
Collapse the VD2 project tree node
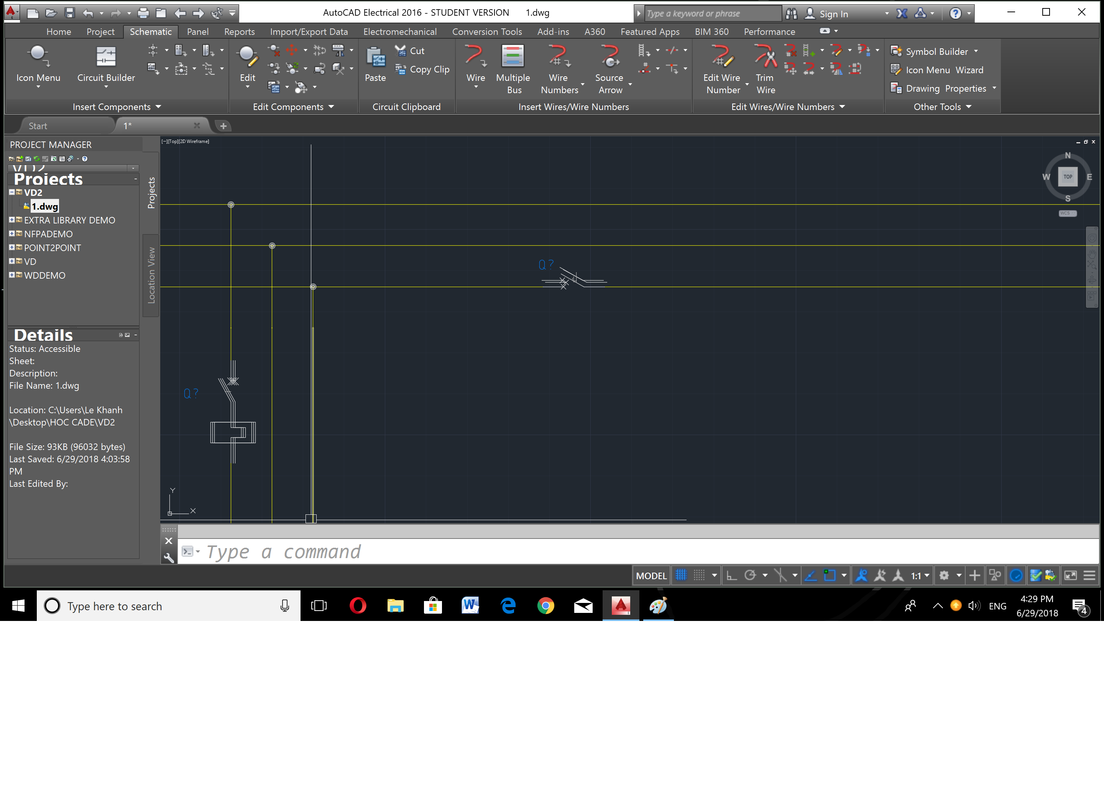tap(12, 192)
